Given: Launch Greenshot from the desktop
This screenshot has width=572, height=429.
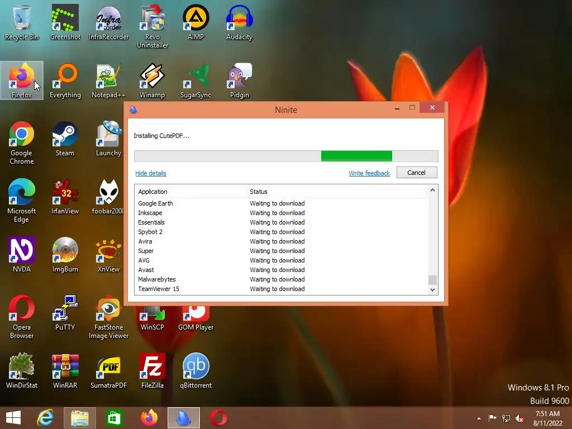Looking at the screenshot, I should point(65,22).
